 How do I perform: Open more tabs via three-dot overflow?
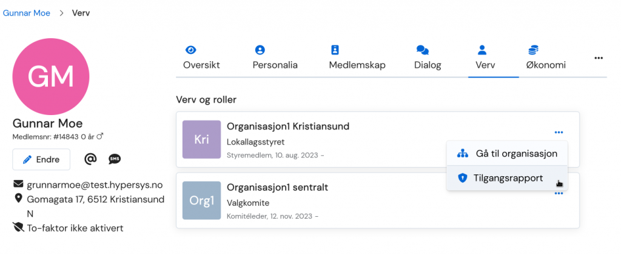[599, 58]
